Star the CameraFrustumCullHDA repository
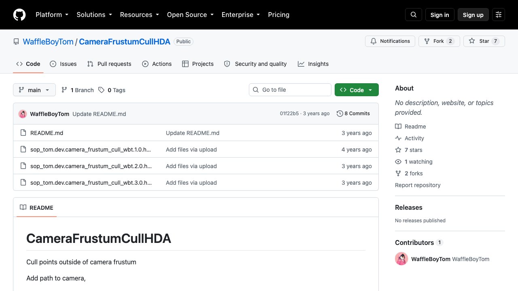The height and width of the screenshot is (291, 518). [x=484, y=41]
